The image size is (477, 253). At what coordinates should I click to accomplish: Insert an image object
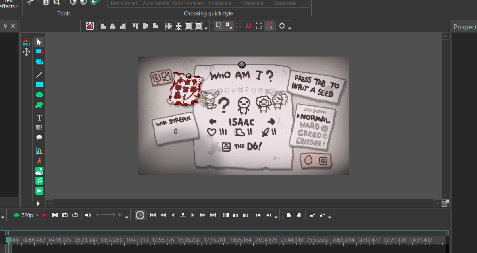pyautogui.click(x=39, y=171)
